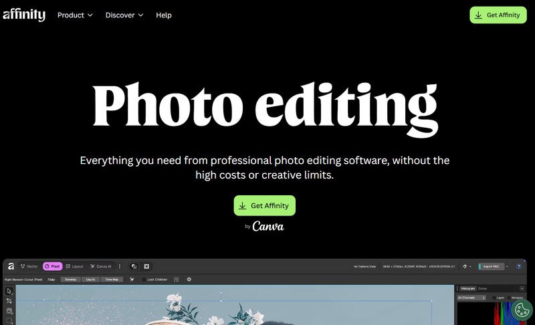Image resolution: width=535 pixels, height=325 pixels.
Task: Switch to the Colour panel tab
Action: (482, 288)
